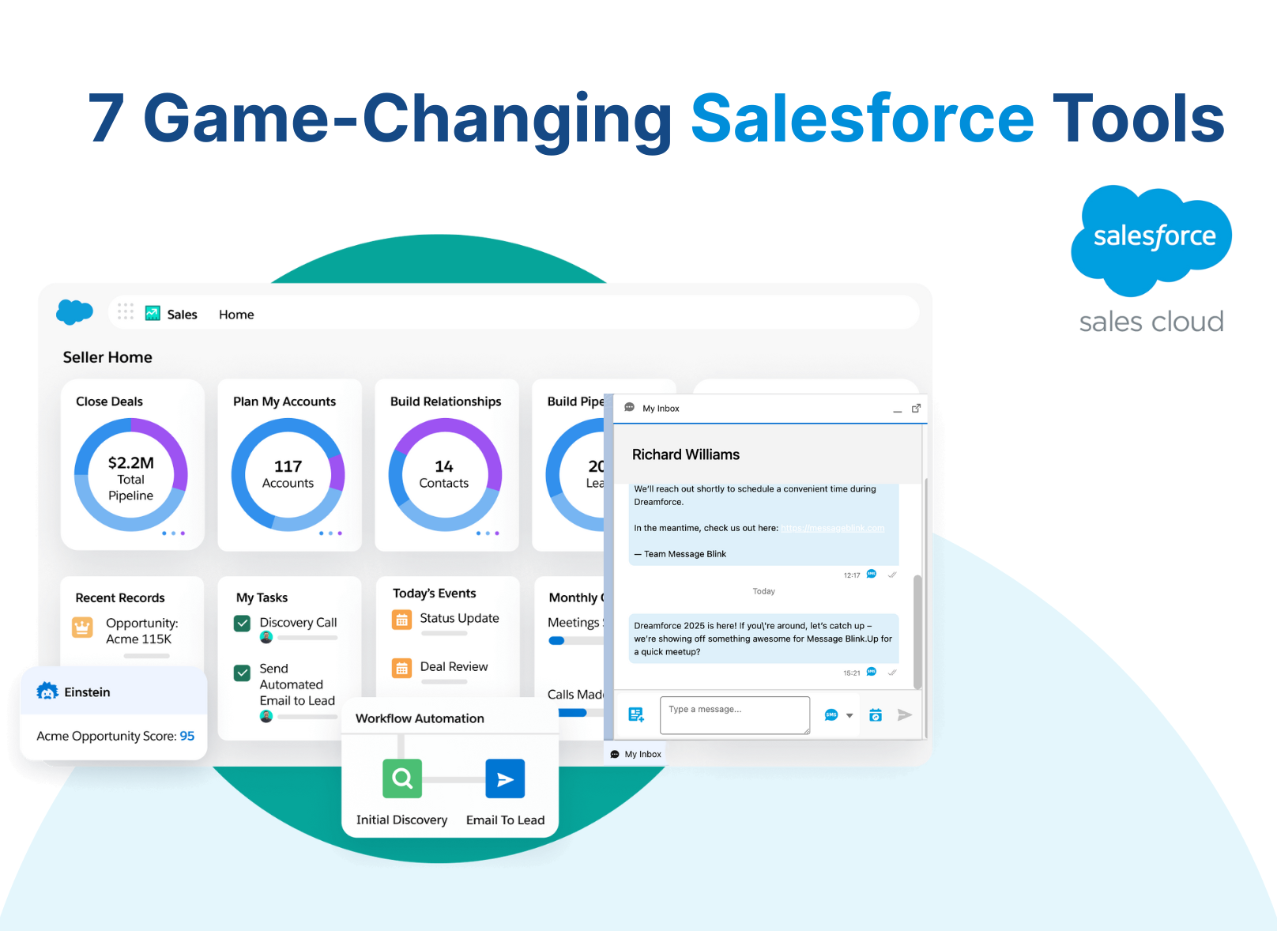The image size is (1277, 931).
Task: Click assignee avatar under Send Automated Email
Action: pyautogui.click(x=266, y=717)
